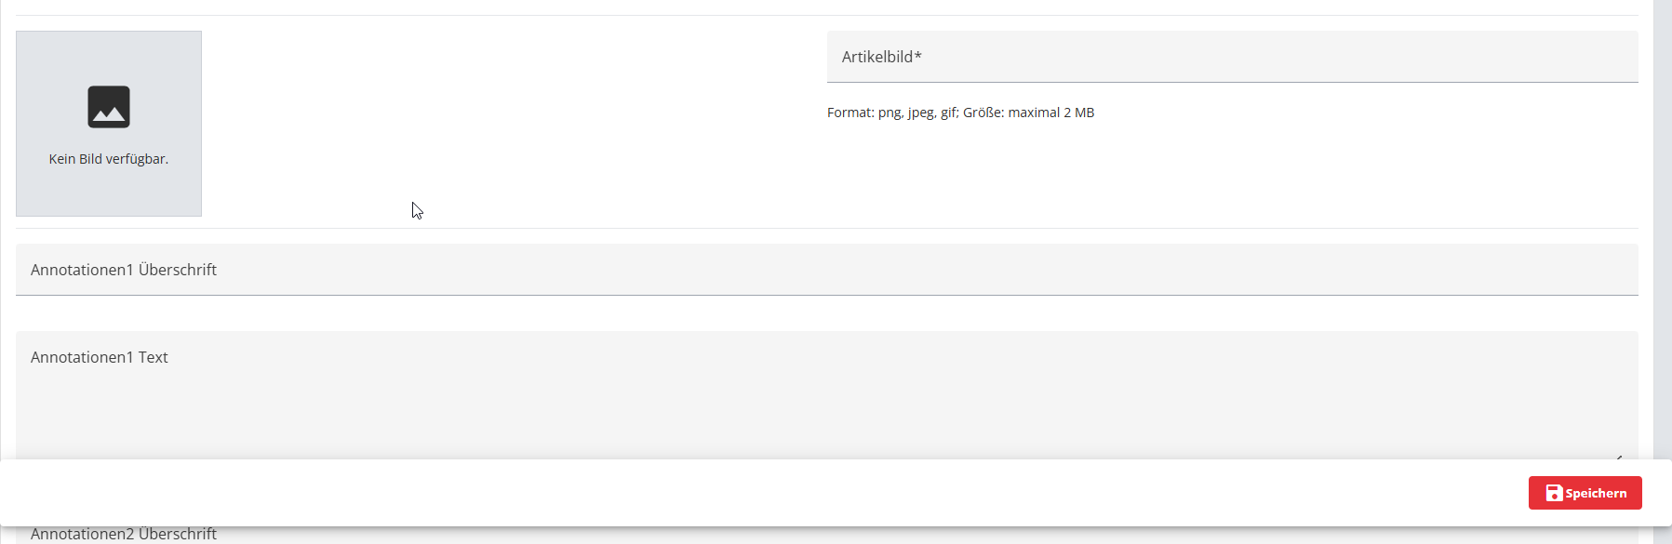Click the Artikelbild field's bottom underline

pos(1232,82)
